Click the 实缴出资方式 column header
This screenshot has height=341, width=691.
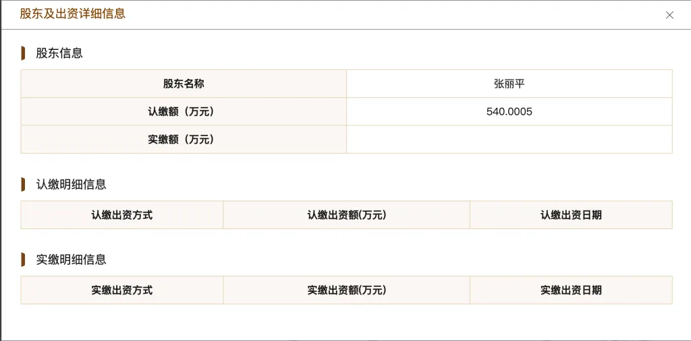click(x=122, y=290)
